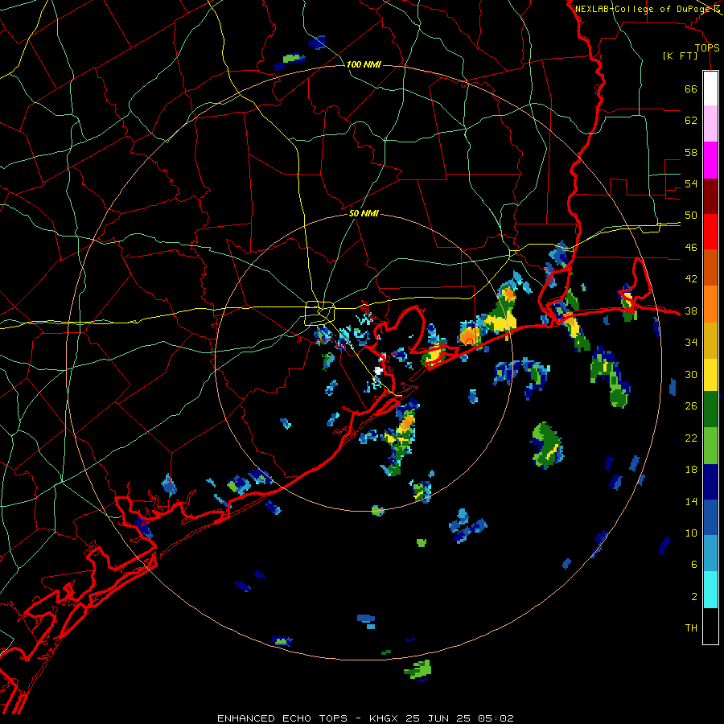Click the '26' legend value
This screenshot has width=724, height=724.
pos(691,406)
